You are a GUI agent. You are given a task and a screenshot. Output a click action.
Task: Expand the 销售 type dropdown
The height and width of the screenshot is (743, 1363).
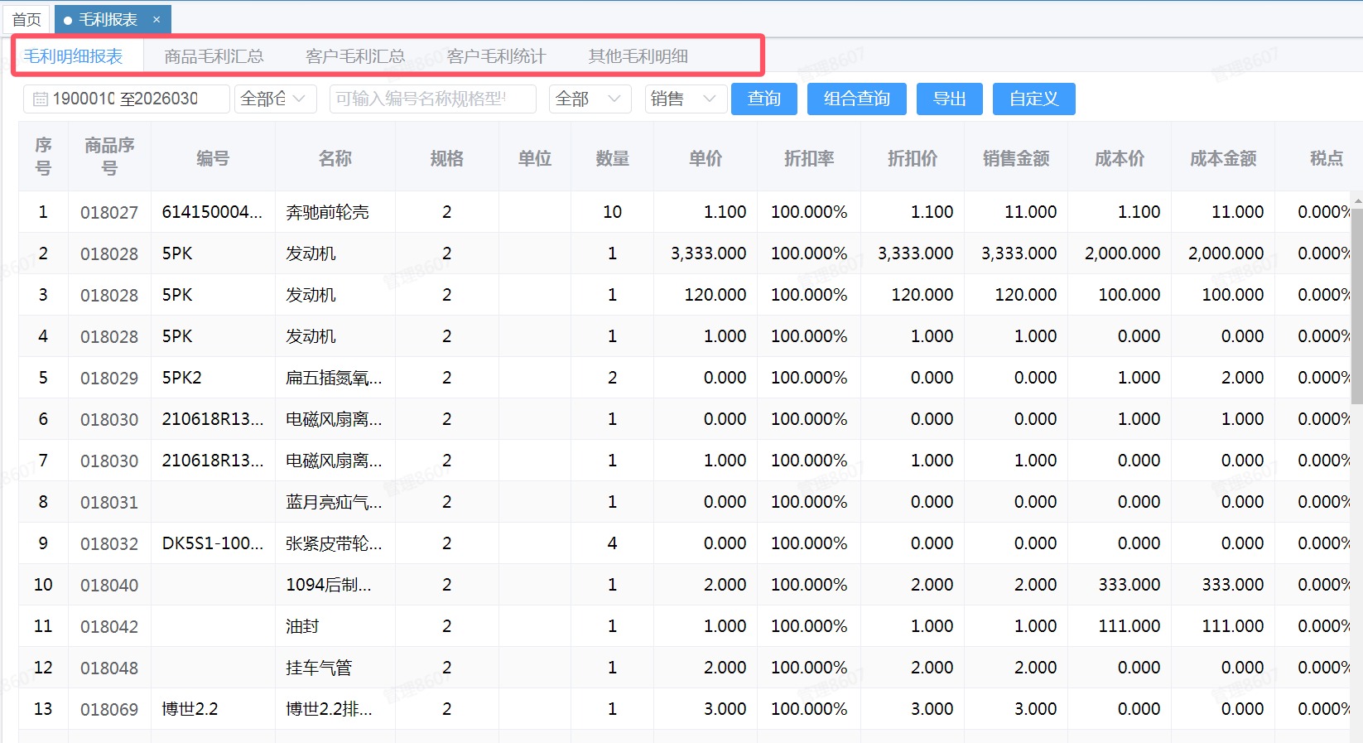pos(685,99)
